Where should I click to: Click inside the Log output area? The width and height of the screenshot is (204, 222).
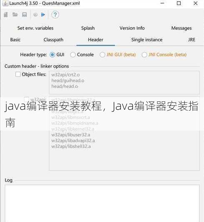point(102,203)
